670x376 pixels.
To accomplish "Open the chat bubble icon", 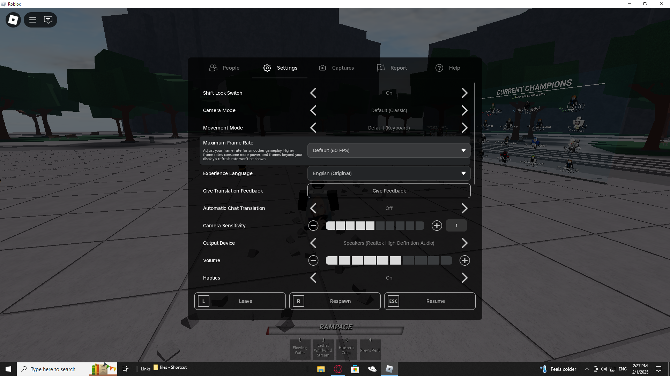I will (x=48, y=20).
